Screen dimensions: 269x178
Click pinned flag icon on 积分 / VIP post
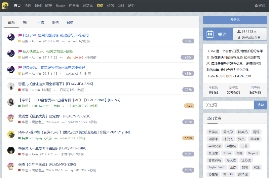click(x=20, y=35)
